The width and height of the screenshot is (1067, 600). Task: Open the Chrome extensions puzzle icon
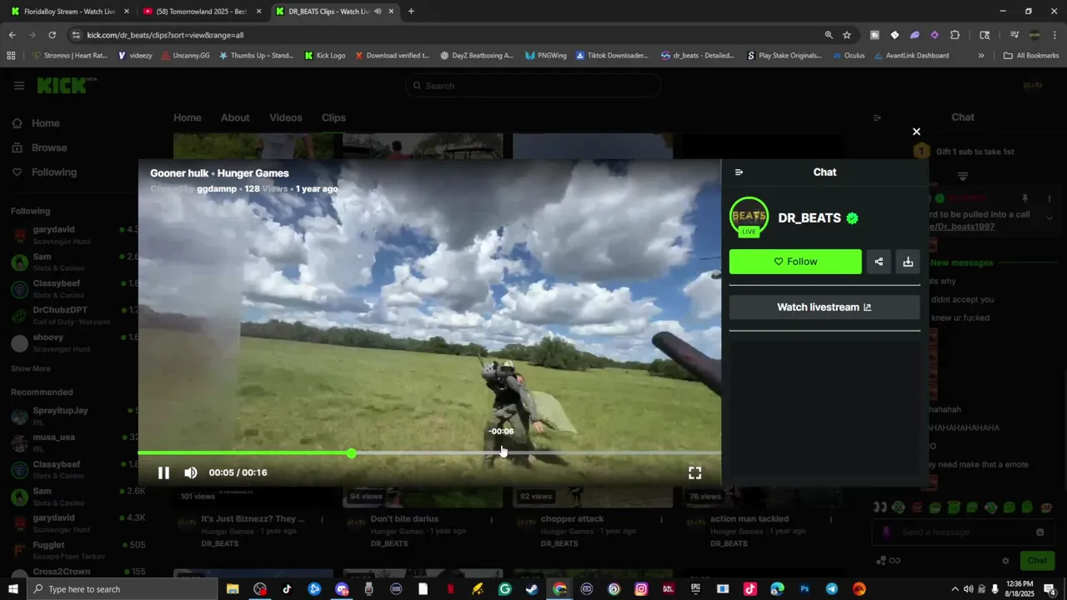click(x=954, y=35)
